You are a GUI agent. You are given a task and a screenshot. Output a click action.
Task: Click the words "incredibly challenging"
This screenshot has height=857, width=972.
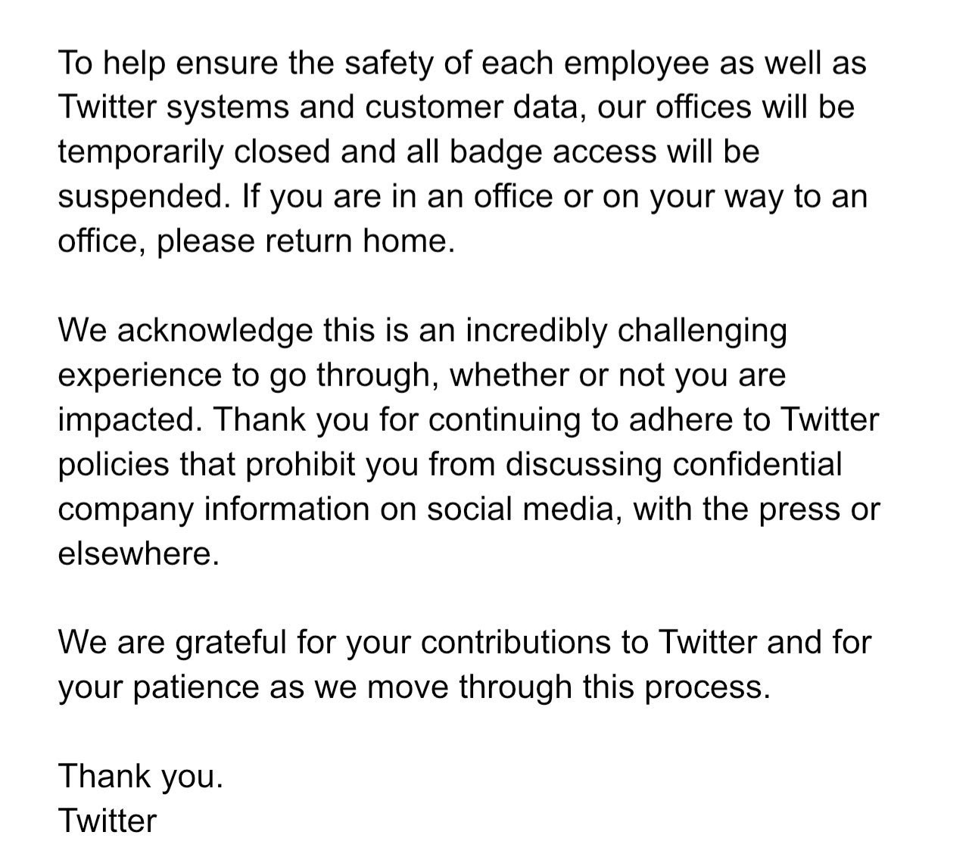[x=626, y=332]
